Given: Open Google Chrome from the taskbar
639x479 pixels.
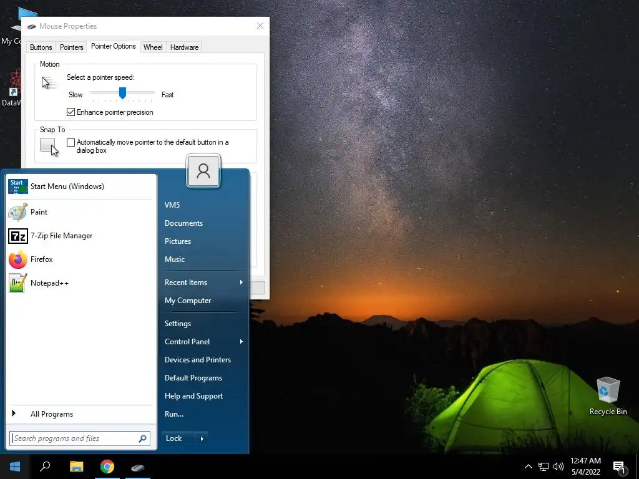Looking at the screenshot, I should coord(107,467).
